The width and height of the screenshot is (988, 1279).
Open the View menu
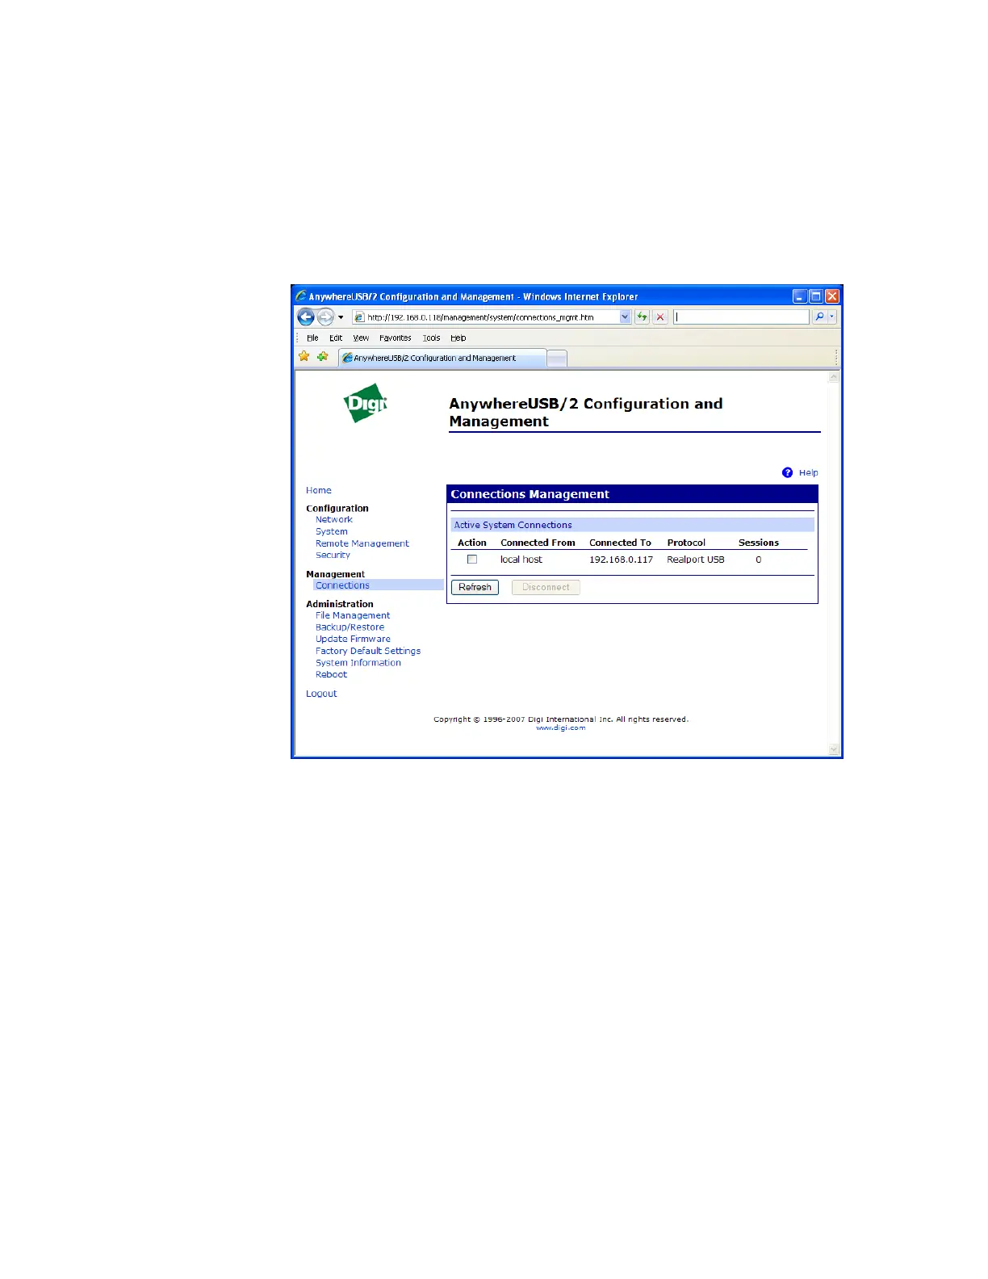pos(361,338)
